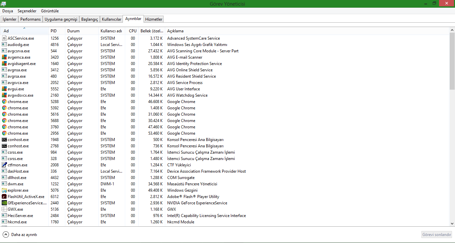Click the DWM-1 user name cell

click(x=107, y=184)
